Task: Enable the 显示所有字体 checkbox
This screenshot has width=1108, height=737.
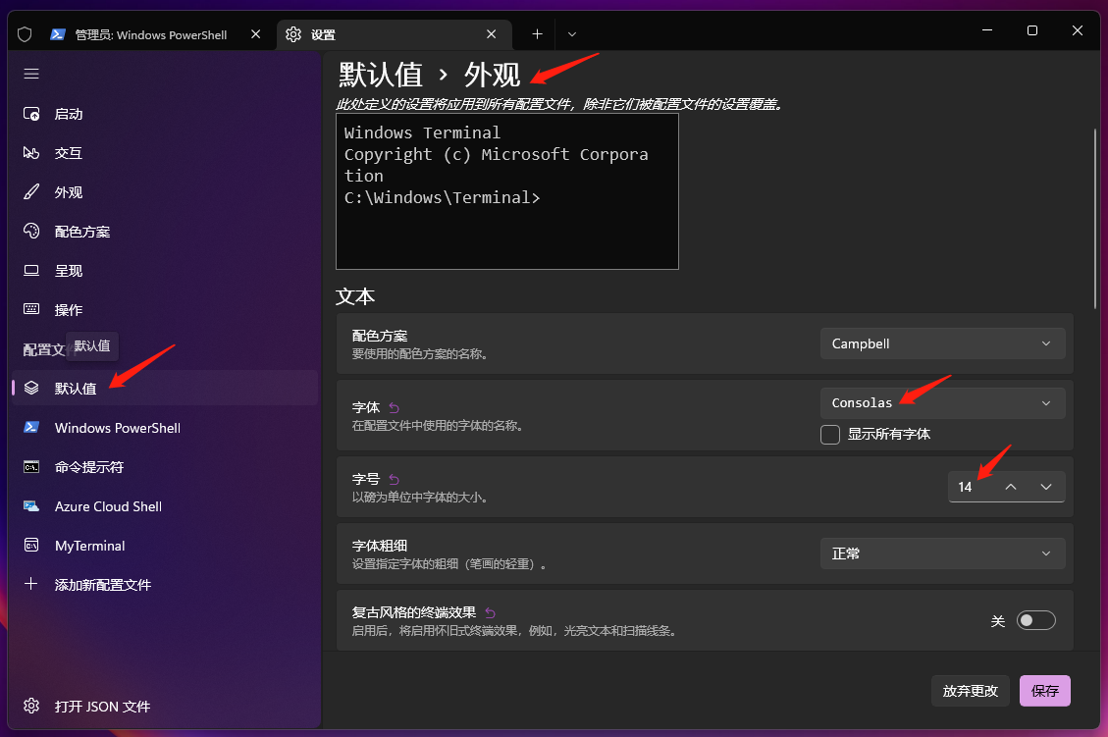Action: pos(829,434)
